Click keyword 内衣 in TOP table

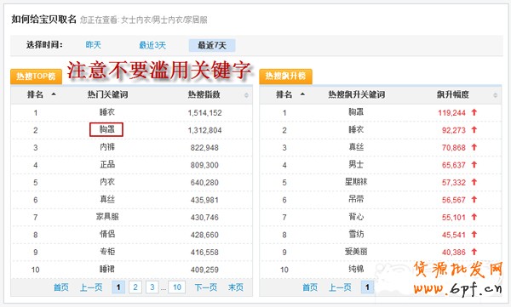tap(107, 182)
